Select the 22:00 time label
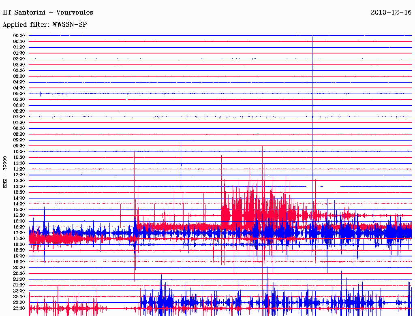 (x=19, y=291)
